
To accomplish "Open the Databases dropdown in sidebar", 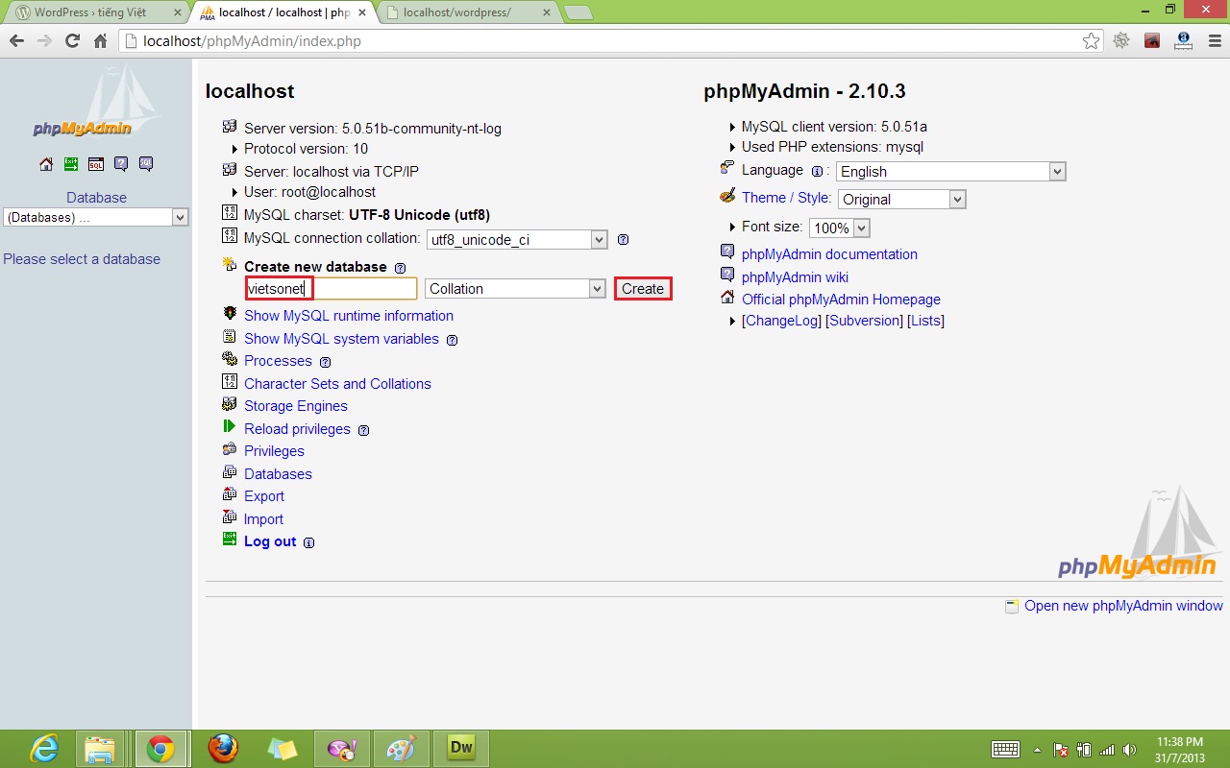I will [96, 218].
